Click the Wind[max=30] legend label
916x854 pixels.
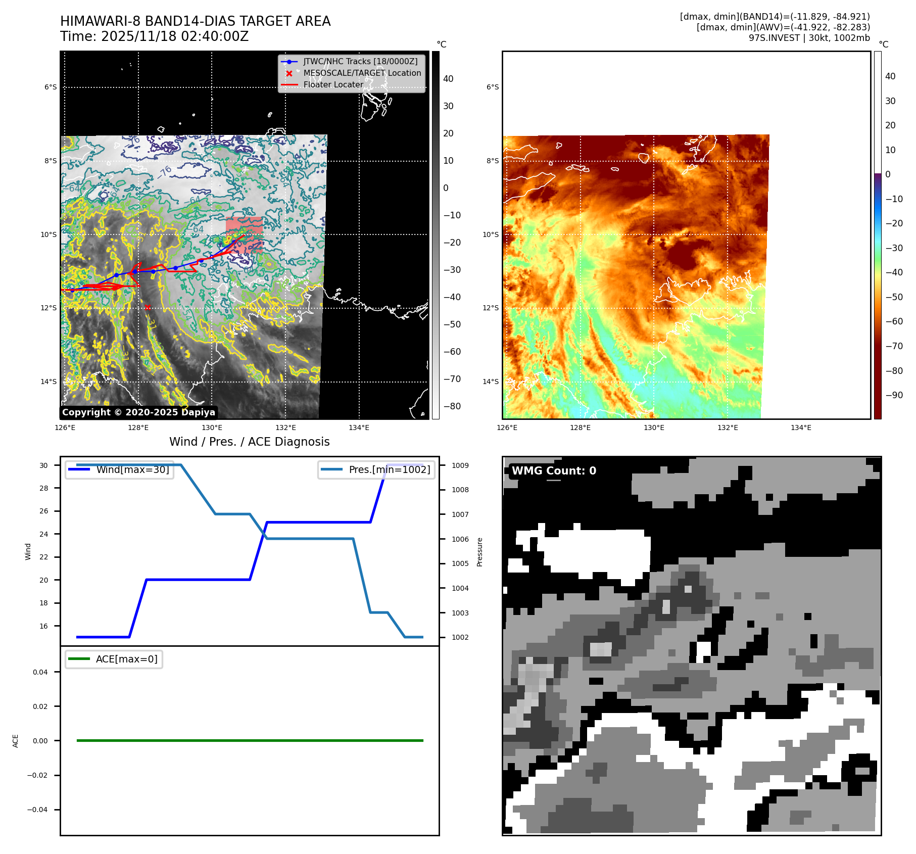point(132,469)
